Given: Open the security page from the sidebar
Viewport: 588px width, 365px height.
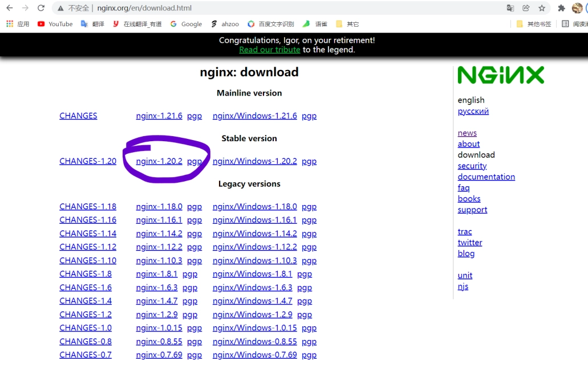Looking at the screenshot, I should coord(472,166).
